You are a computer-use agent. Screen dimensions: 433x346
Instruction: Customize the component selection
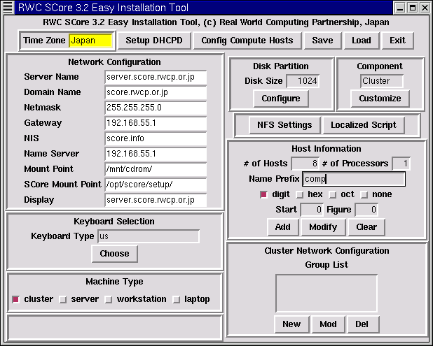pyautogui.click(x=380, y=99)
